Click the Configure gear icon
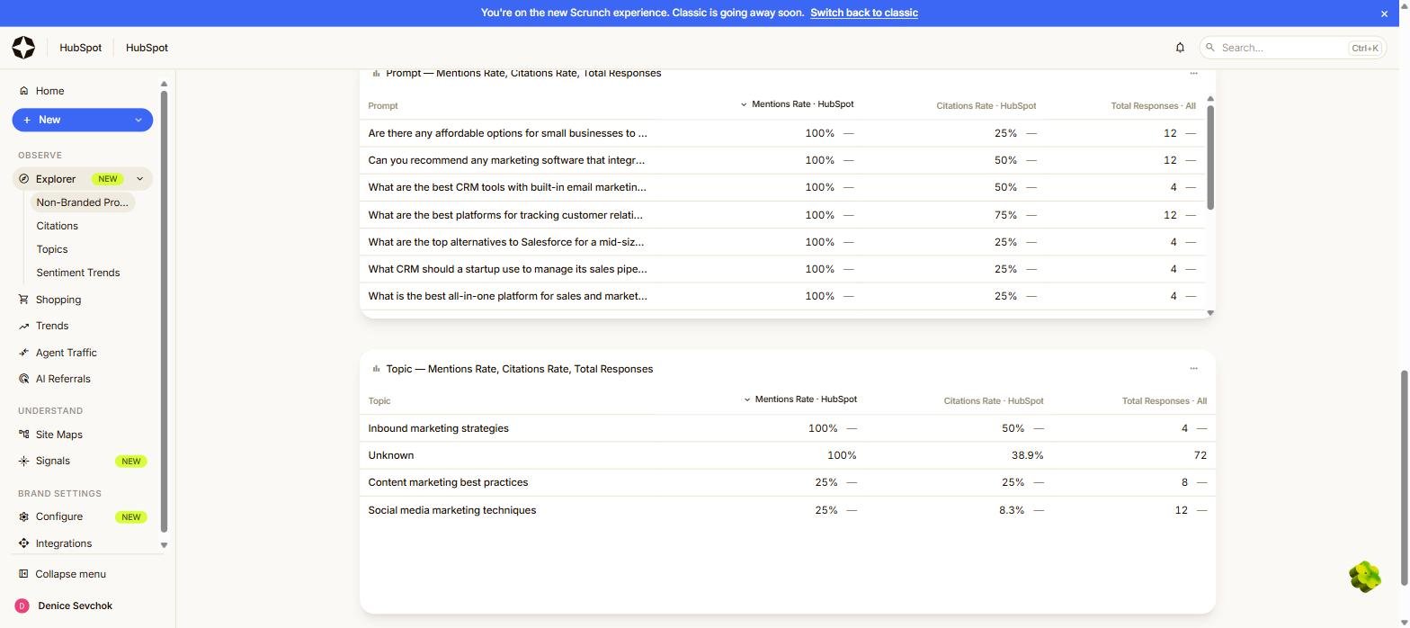 point(23,516)
